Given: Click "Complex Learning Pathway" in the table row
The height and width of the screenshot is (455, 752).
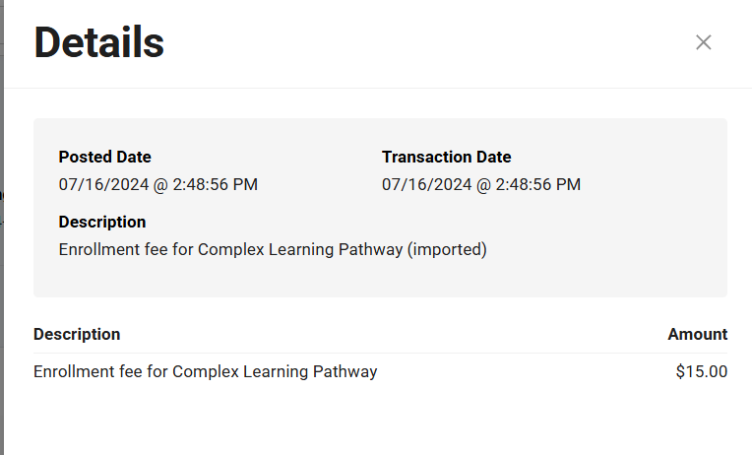Looking at the screenshot, I should click(275, 371).
